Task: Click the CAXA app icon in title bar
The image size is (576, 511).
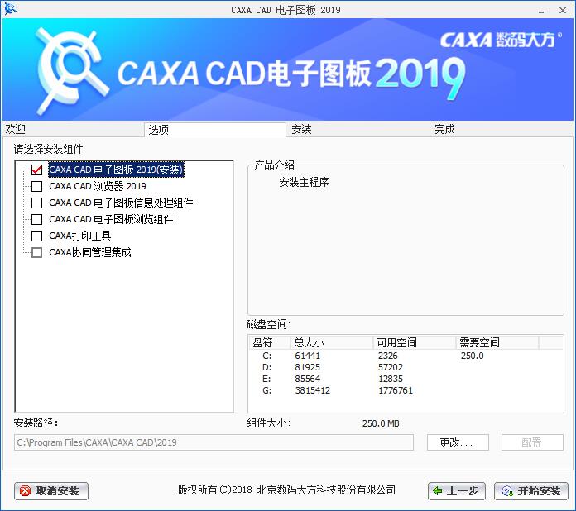Action: [10, 9]
